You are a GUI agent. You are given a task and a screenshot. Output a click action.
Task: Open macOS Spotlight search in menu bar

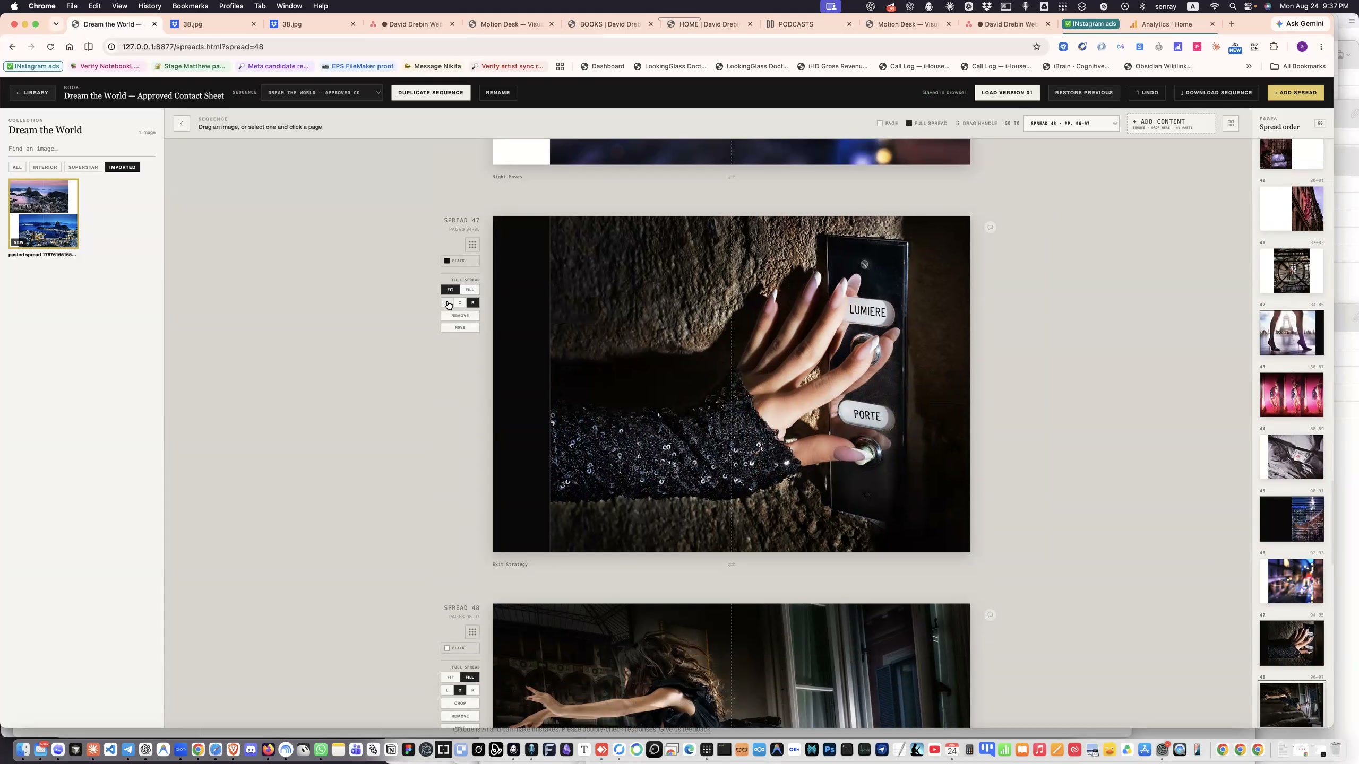pos(1233,6)
